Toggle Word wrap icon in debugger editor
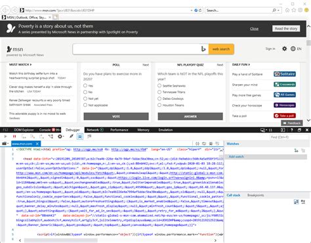The height and width of the screenshot is (243, 311). [204, 144]
